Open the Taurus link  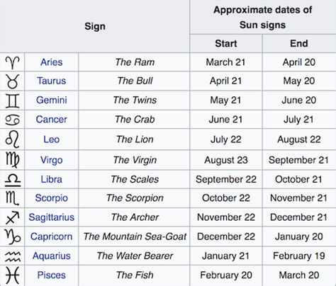(52, 81)
